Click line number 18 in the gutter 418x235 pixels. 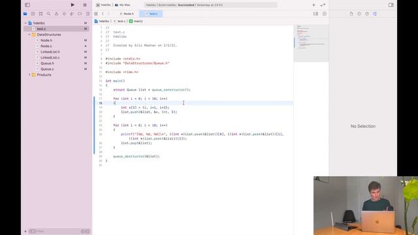point(101,103)
